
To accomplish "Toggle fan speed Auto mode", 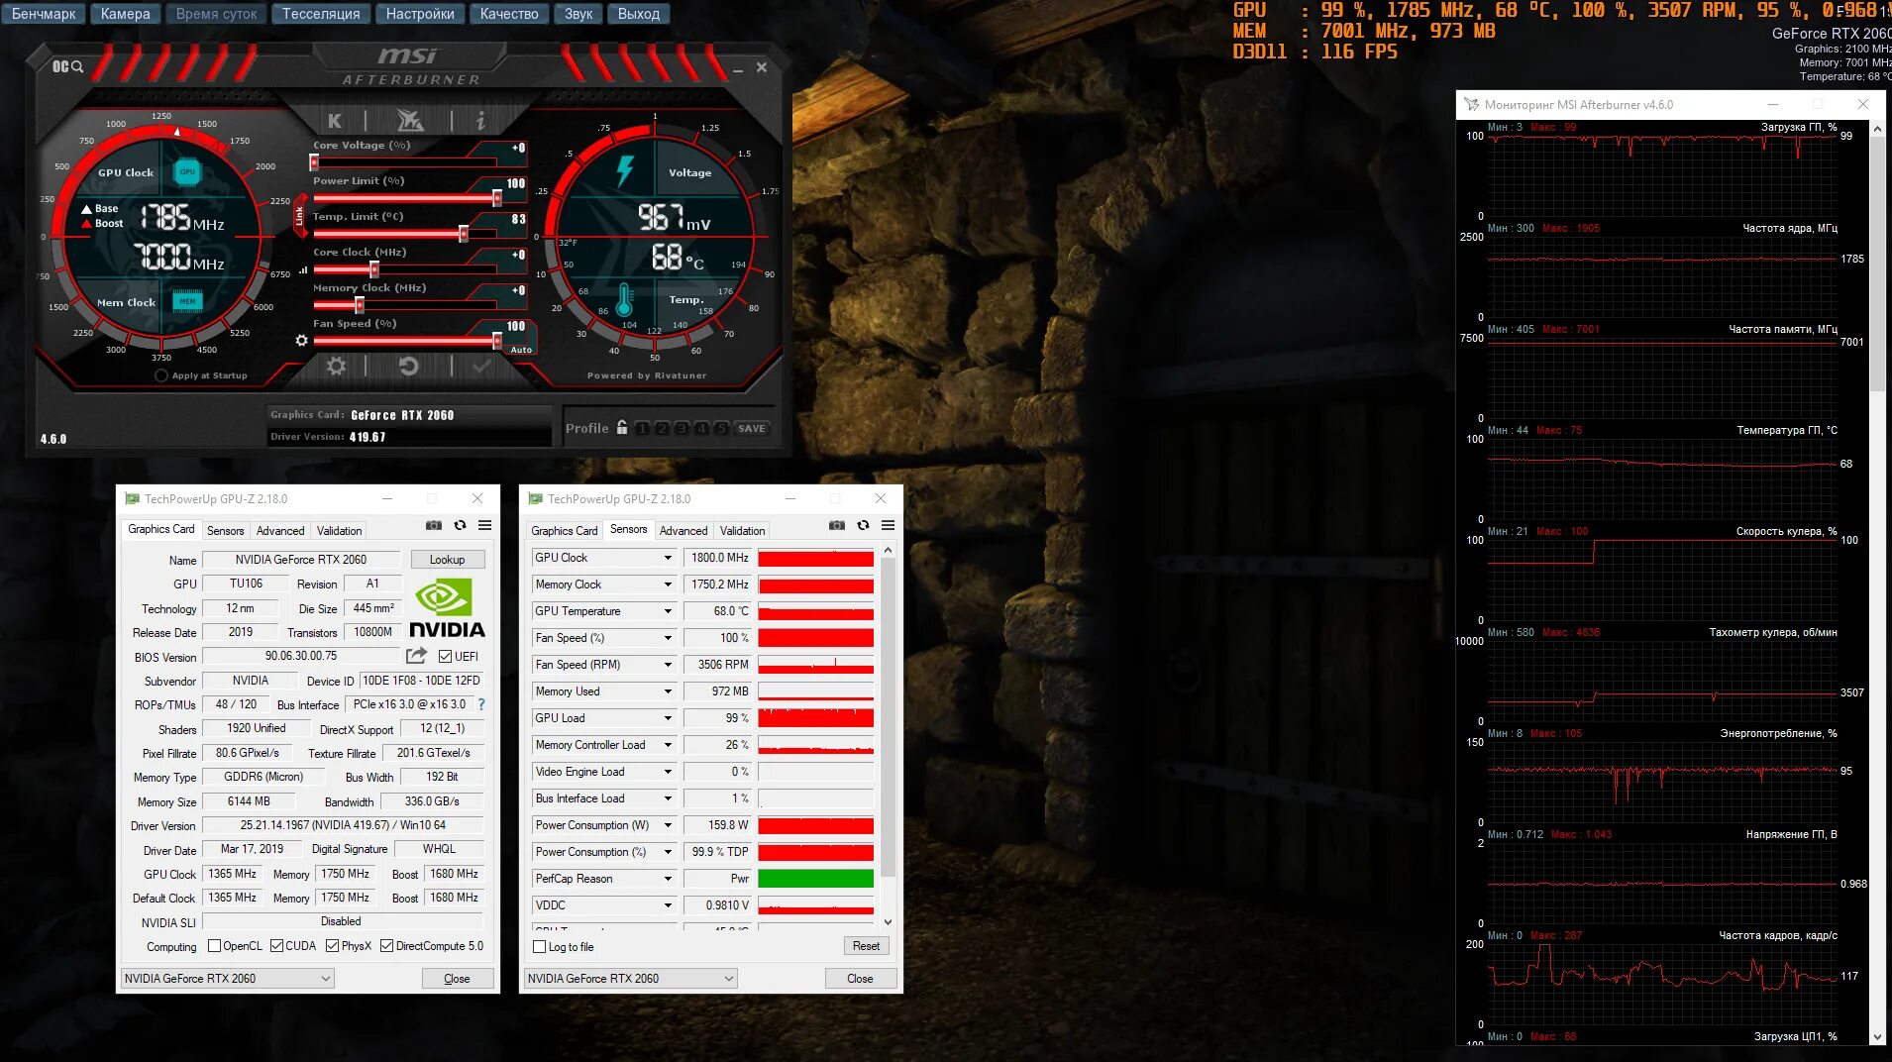I will pos(521,350).
